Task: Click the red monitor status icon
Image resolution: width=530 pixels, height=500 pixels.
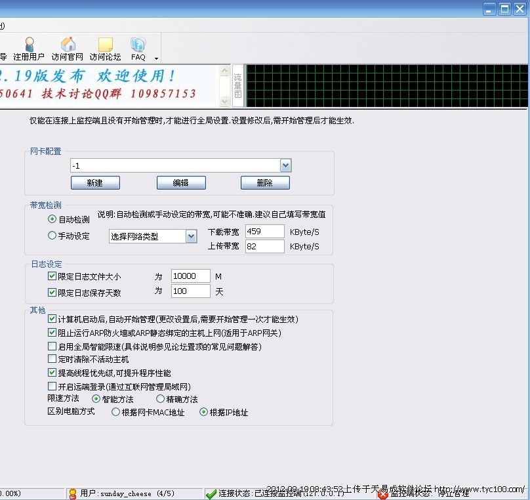Action: (383, 493)
